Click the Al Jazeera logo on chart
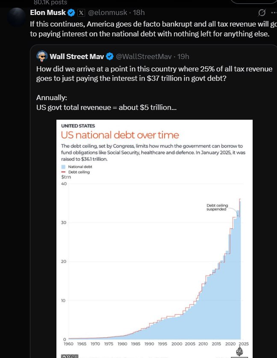Image resolution: width=277 pixels, height=358 pixels. pyautogui.click(x=239, y=352)
